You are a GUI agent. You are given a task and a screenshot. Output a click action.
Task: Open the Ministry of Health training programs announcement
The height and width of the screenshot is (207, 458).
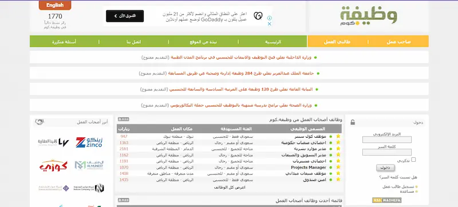point(241,105)
